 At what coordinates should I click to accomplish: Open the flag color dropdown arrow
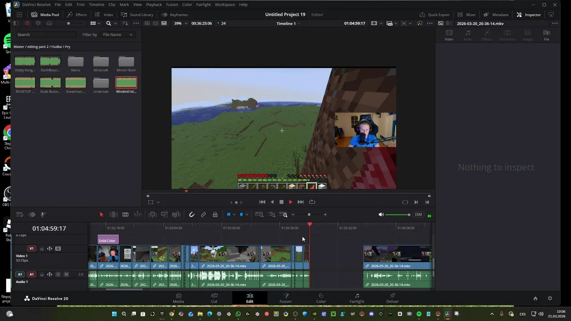(x=234, y=214)
